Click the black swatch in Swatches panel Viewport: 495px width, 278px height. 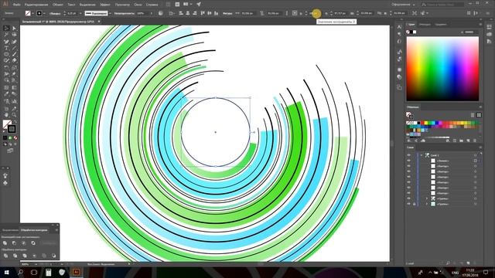[419, 123]
